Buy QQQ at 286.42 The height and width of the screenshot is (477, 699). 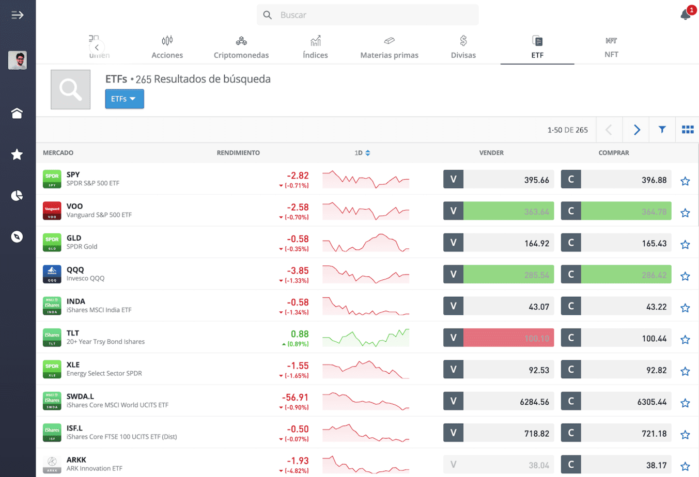616,275
